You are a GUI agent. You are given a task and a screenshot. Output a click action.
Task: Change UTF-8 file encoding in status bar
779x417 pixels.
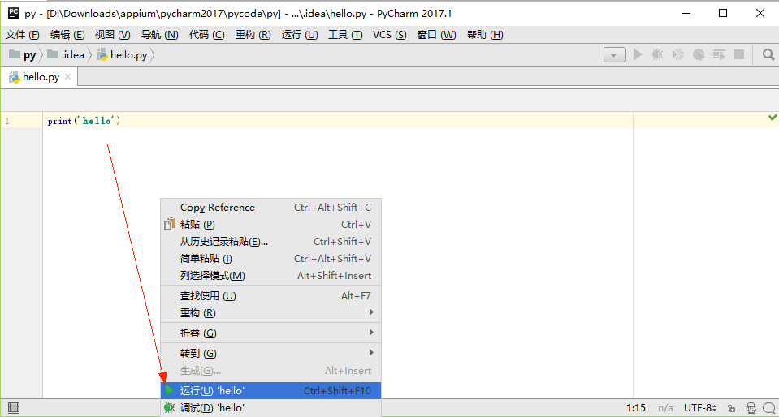pyautogui.click(x=700, y=408)
